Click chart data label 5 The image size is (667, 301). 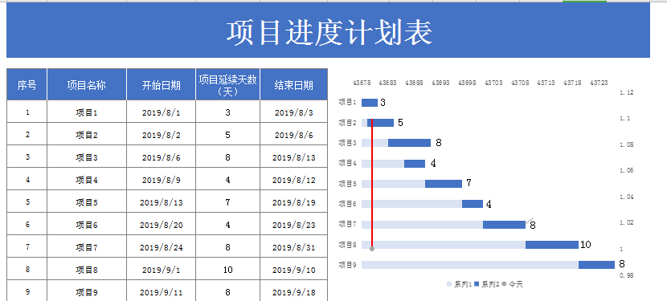point(400,123)
